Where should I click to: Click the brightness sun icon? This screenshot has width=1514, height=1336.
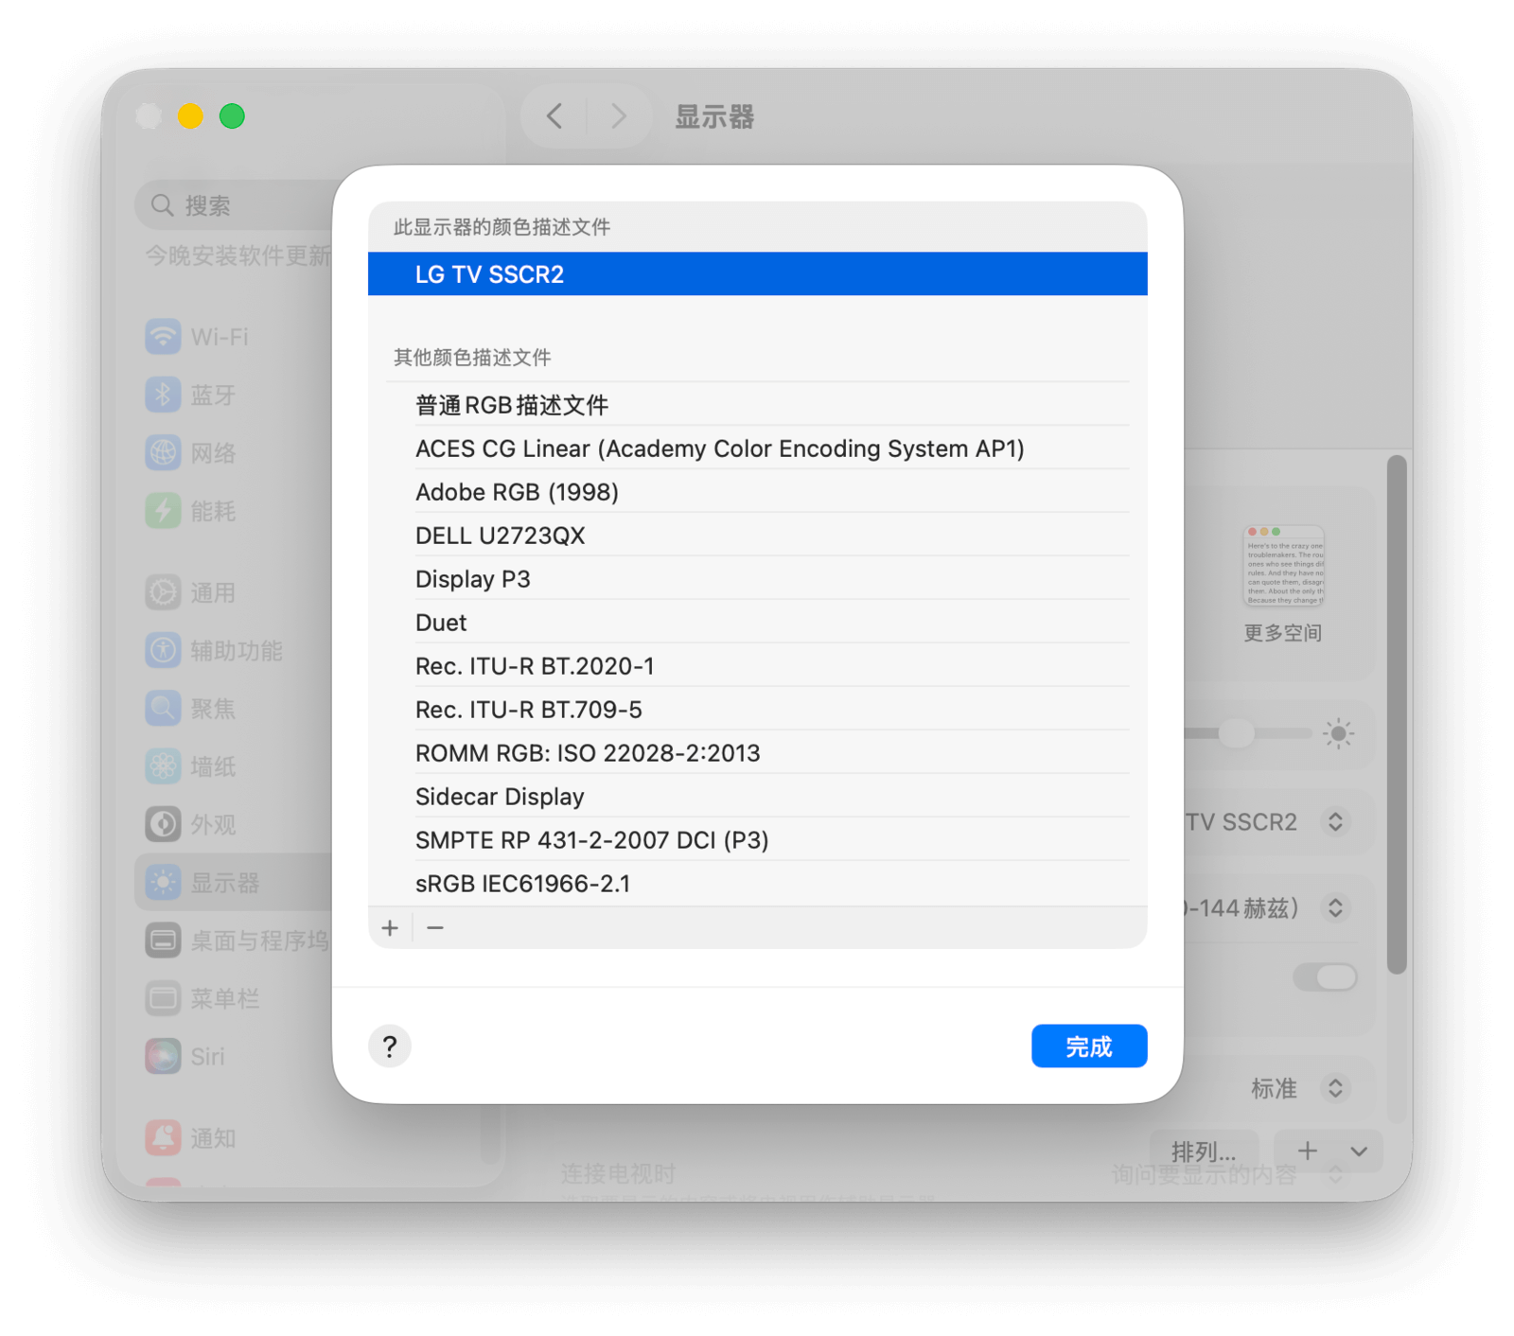pos(1338,733)
